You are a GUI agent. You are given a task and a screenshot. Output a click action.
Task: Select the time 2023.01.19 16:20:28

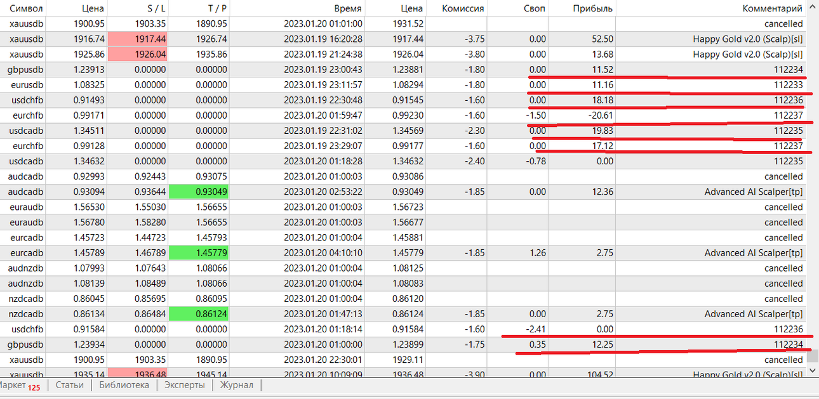tap(323, 39)
